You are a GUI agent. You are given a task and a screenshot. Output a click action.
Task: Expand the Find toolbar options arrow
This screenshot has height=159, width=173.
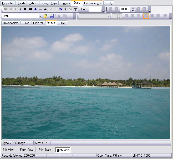[x=103, y=11]
